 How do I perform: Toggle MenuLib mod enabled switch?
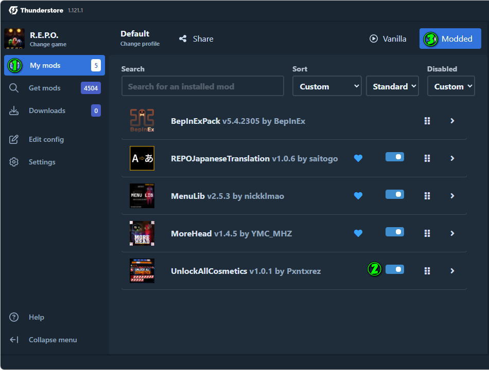[395, 194]
